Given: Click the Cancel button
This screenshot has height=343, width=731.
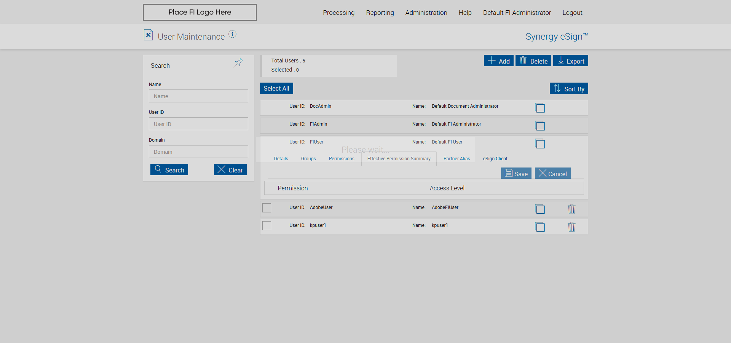Looking at the screenshot, I should click(553, 173).
